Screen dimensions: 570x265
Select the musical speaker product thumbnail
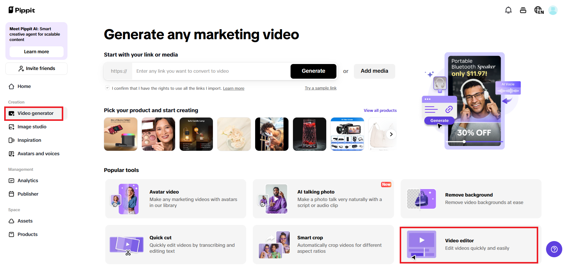point(121,134)
